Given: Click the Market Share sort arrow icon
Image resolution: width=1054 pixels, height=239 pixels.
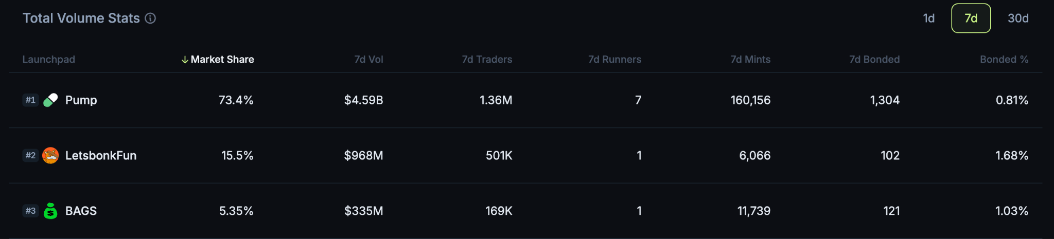Looking at the screenshot, I should (x=185, y=60).
